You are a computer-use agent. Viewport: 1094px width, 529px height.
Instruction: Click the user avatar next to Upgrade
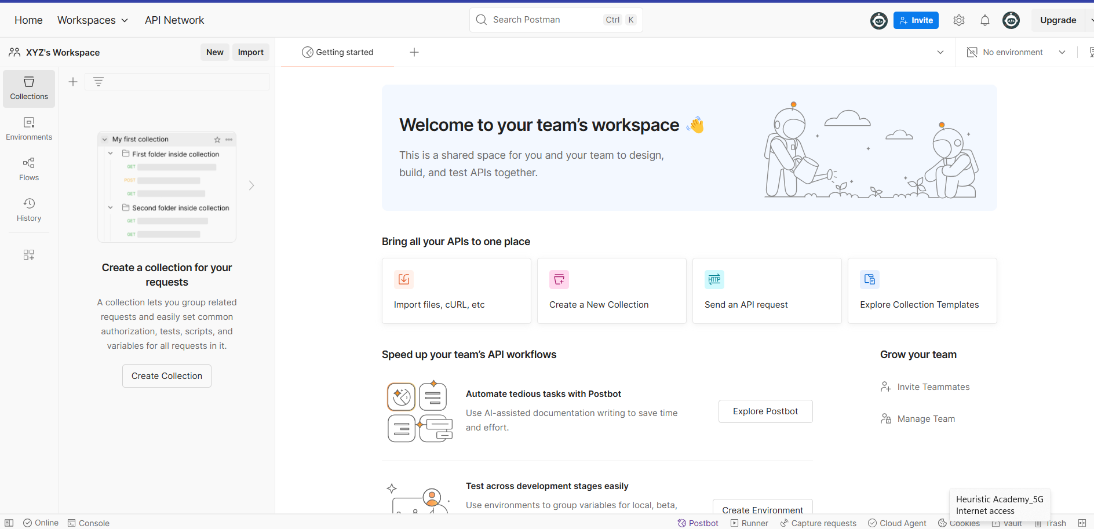pos(1011,20)
